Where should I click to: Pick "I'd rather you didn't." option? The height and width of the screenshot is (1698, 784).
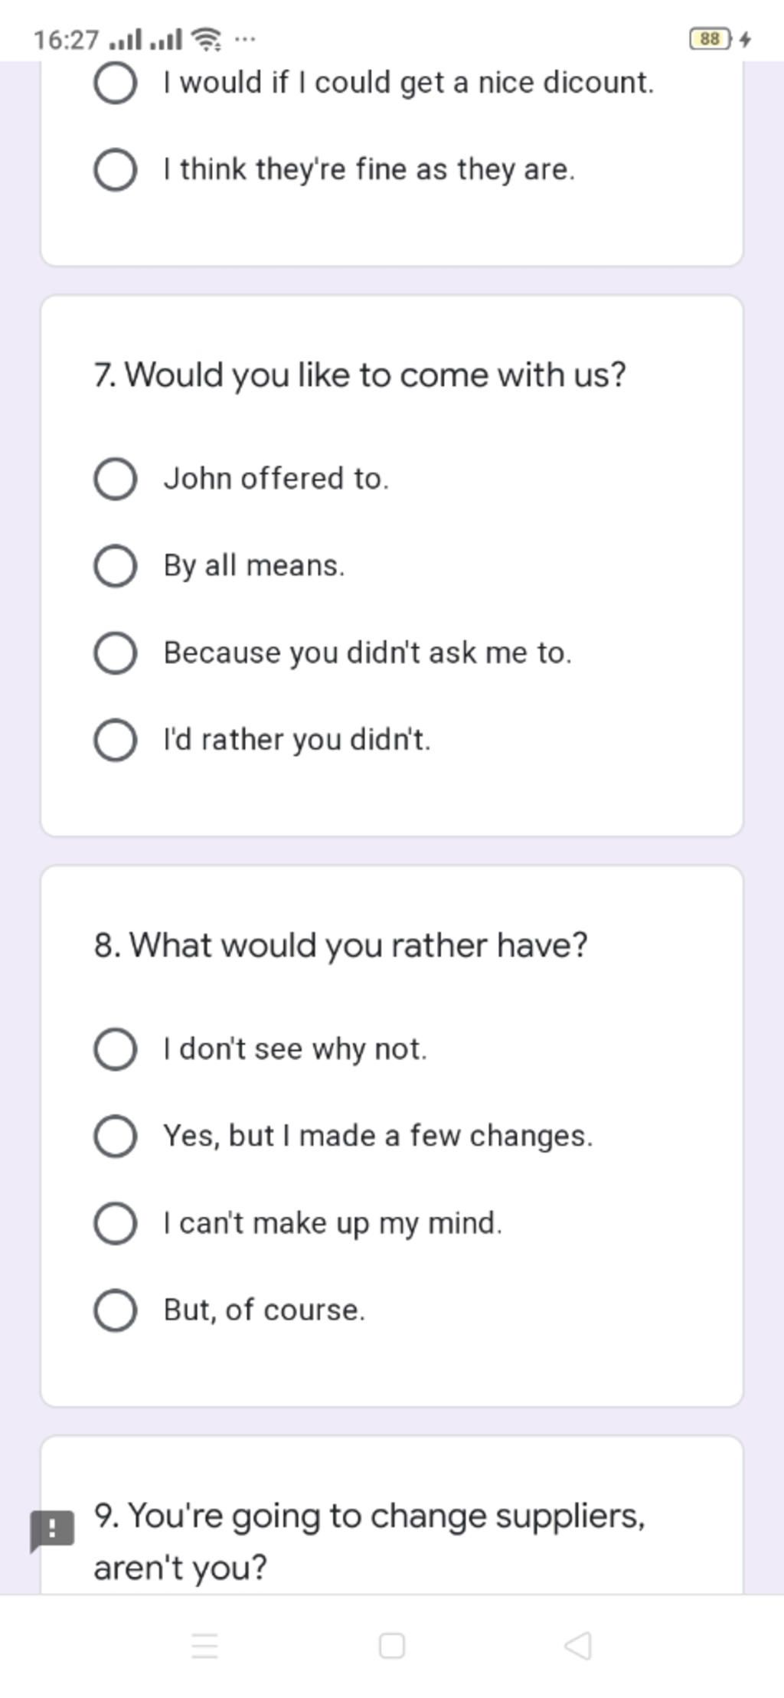(262, 740)
